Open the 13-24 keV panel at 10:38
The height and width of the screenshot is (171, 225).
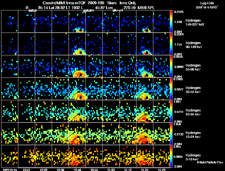click(x=60, y=134)
